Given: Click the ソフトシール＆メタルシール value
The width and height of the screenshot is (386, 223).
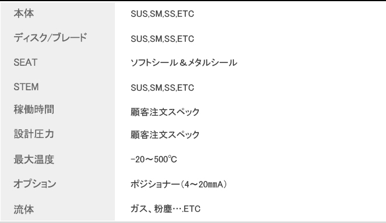Looking at the screenshot, I should click(184, 63).
